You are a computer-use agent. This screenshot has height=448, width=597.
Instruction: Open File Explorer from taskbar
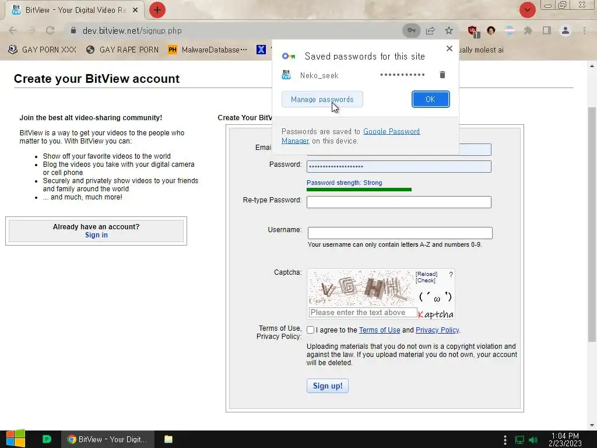[x=168, y=439]
